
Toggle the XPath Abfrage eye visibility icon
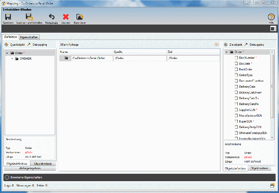pyautogui.click(x=216, y=45)
